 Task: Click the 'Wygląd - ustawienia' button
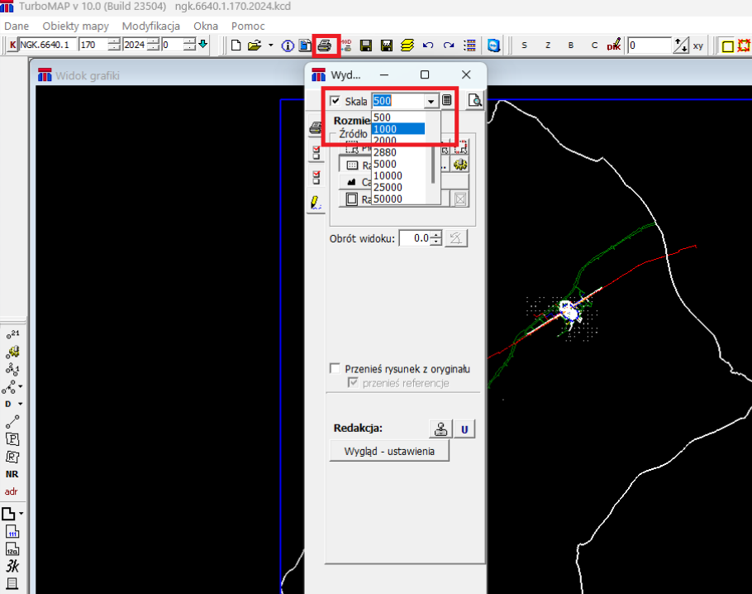click(388, 451)
